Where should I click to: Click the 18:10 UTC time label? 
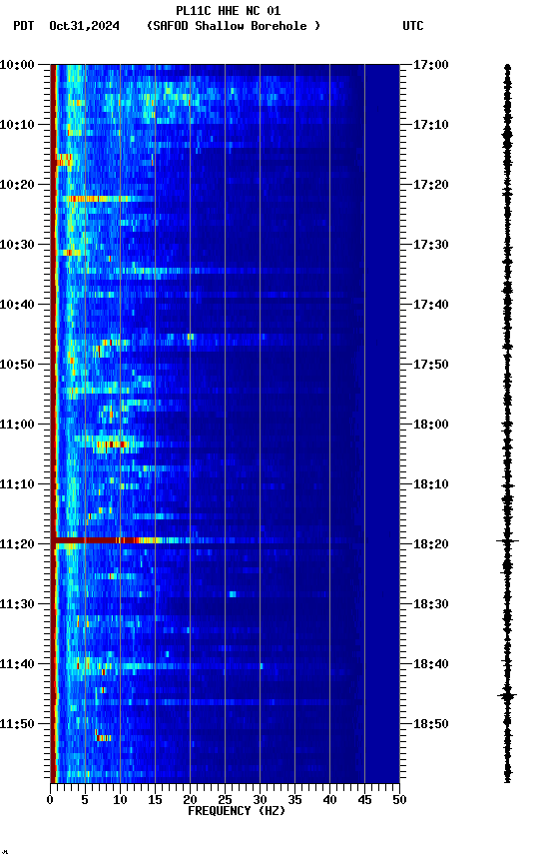pyautogui.click(x=431, y=484)
